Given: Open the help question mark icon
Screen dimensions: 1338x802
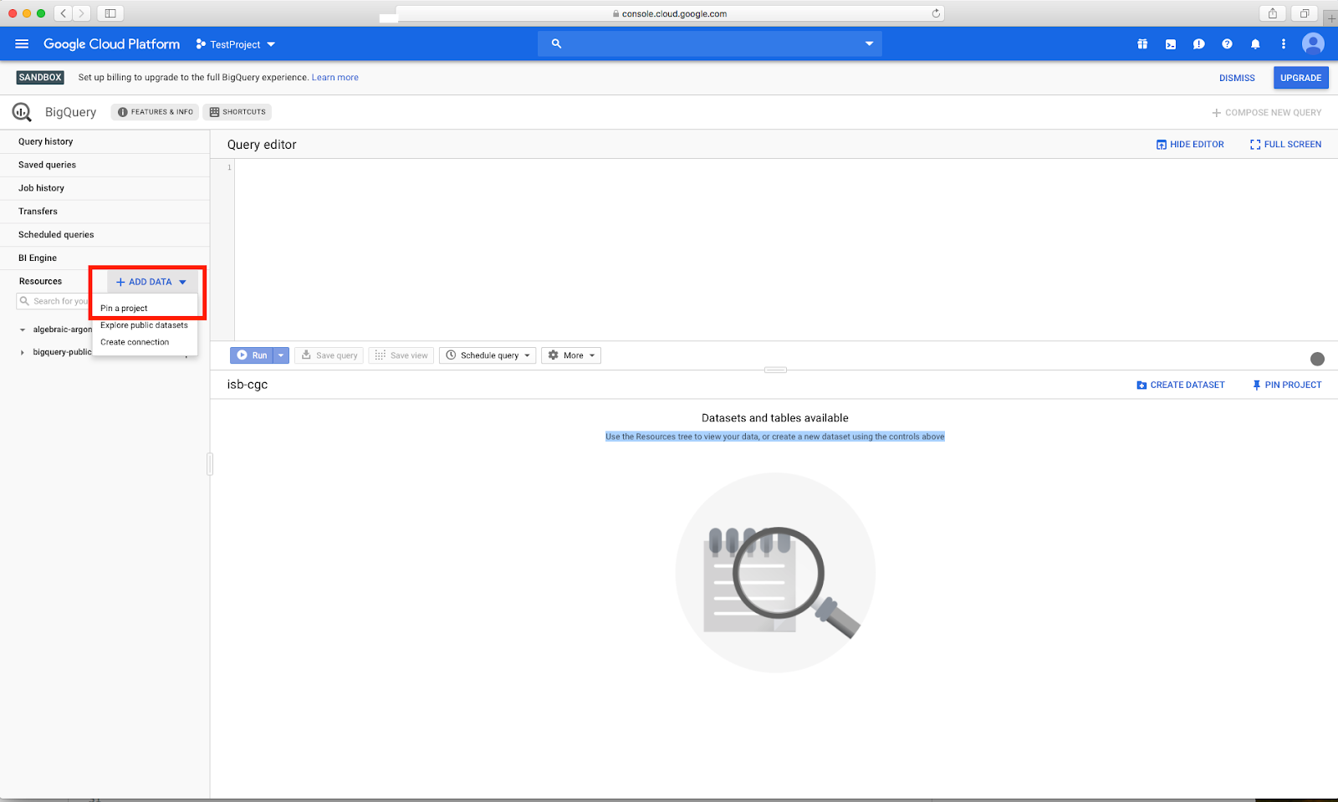Looking at the screenshot, I should point(1227,44).
